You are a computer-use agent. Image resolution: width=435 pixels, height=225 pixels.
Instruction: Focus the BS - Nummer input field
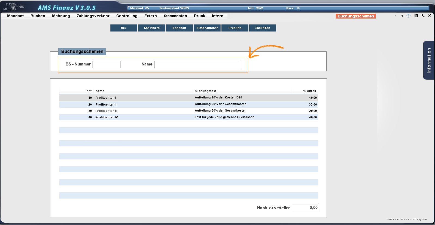(107, 64)
